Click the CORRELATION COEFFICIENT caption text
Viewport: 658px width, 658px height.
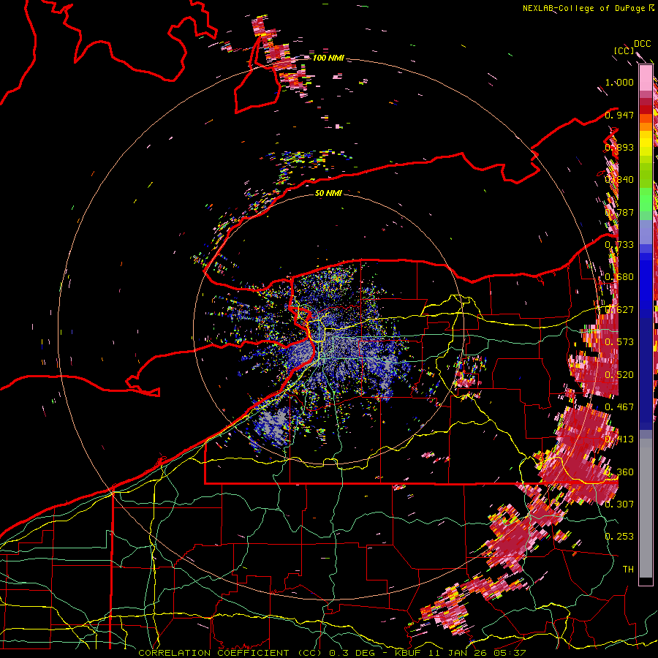click(213, 653)
